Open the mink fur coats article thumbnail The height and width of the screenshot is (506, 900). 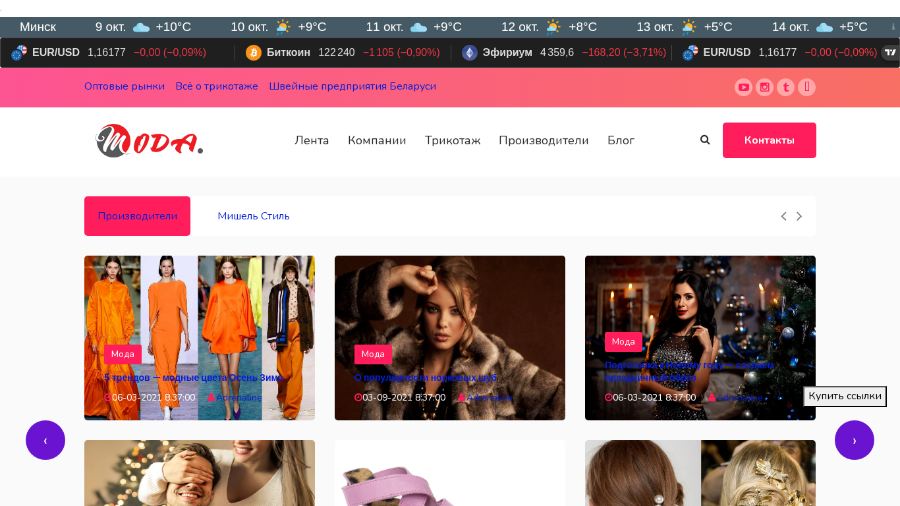pos(450,310)
